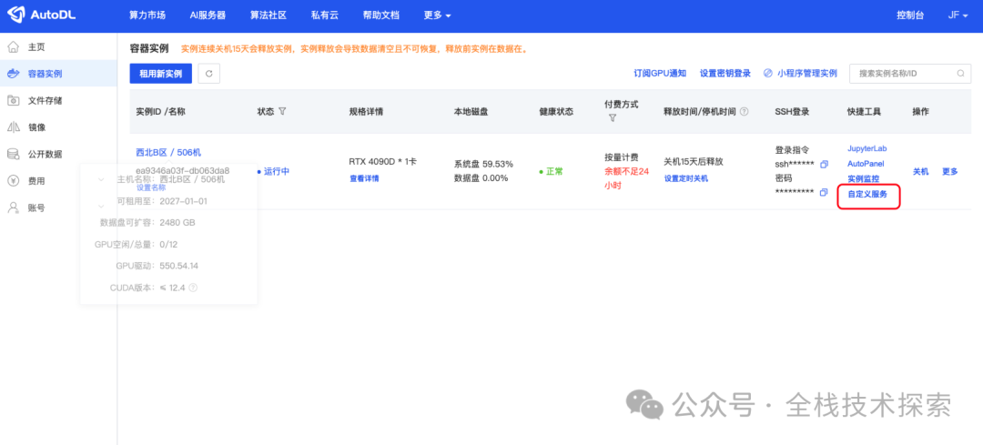Image resolution: width=983 pixels, height=445 pixels.
Task: Click the refresh instance list button
Action: [x=208, y=74]
